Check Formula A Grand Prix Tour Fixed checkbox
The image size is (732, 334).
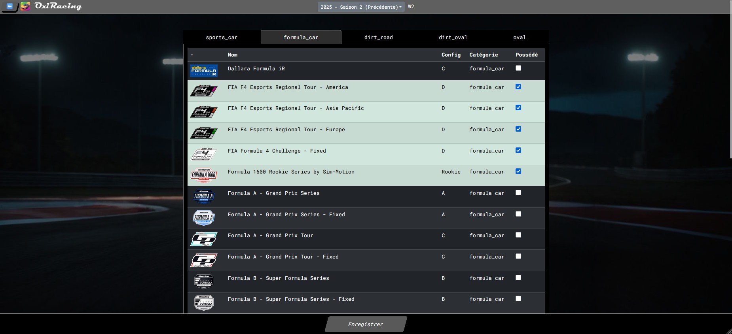pos(518,256)
